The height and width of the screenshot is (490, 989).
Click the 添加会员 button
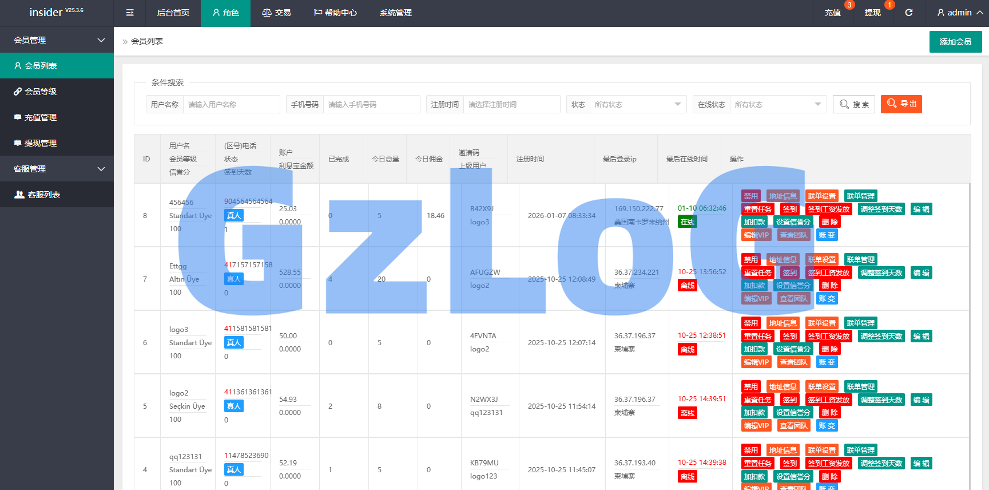point(955,42)
